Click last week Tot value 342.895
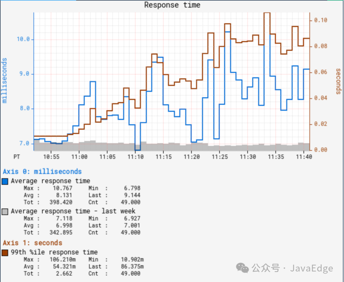This screenshot has height=282, width=344. pyautogui.click(x=61, y=233)
